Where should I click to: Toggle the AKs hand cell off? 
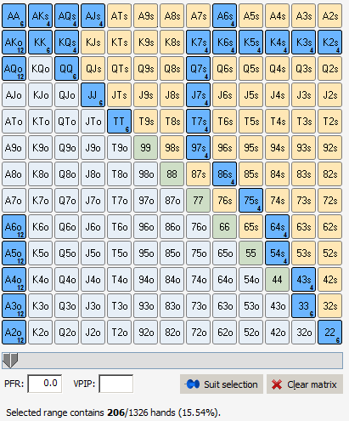coord(40,16)
